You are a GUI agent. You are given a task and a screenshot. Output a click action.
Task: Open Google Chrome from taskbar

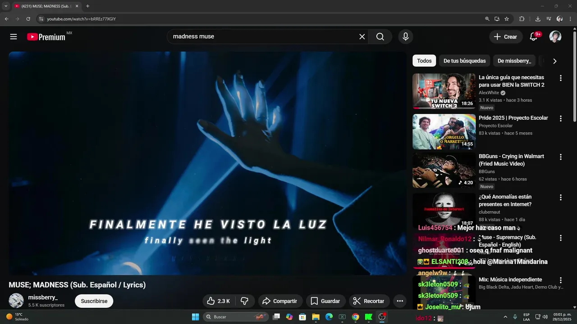pos(355,317)
